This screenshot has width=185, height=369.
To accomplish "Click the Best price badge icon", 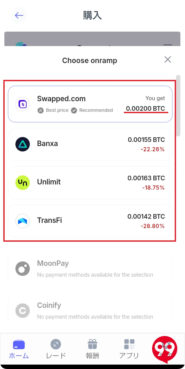I will pos(41,110).
